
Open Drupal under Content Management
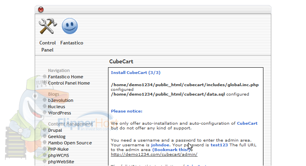(55, 130)
